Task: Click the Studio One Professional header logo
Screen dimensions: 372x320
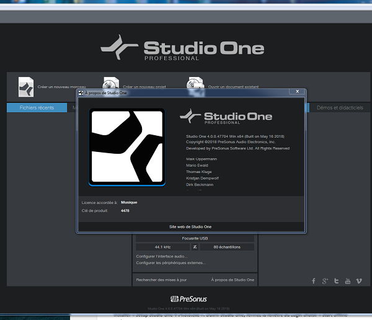Action: click(182, 48)
